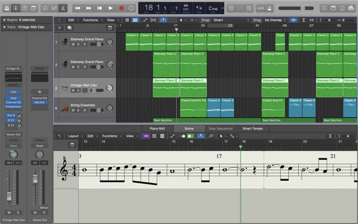
Task: Open the Snap Smart dropdown
Action: [231, 20]
